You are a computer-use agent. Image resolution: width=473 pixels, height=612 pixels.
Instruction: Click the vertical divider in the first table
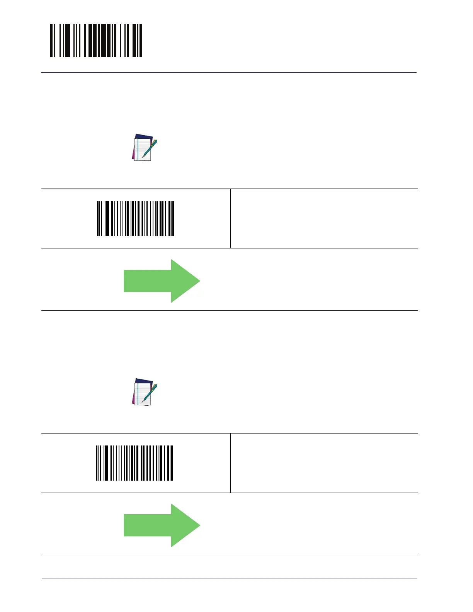(231, 219)
